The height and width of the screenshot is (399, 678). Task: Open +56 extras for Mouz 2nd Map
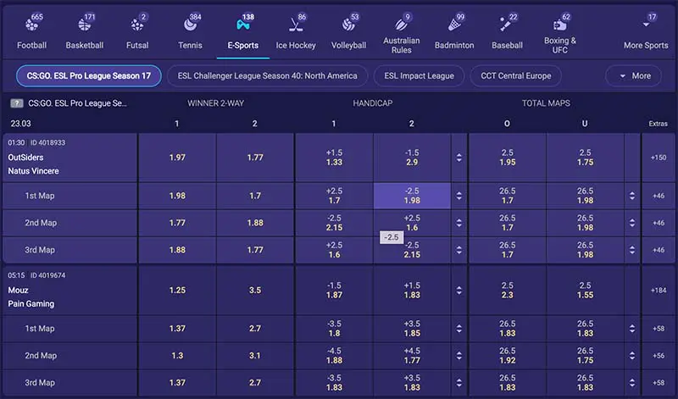[x=659, y=356]
